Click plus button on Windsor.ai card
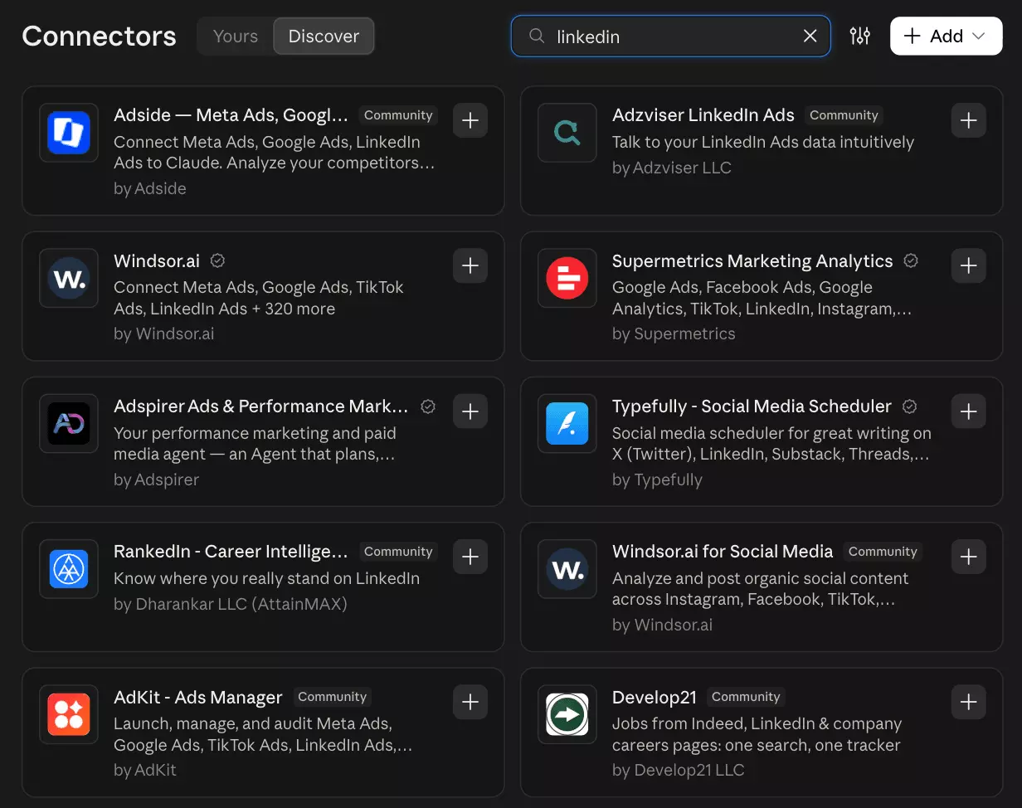 point(470,265)
